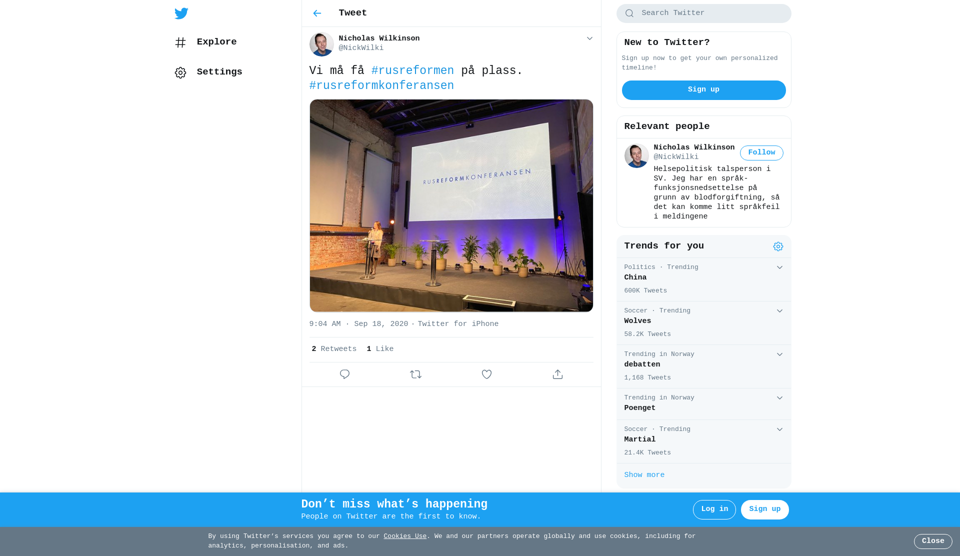Image resolution: width=960 pixels, height=556 pixels.
Task: Expand options for Martial trend
Action: pyautogui.click(x=779, y=429)
